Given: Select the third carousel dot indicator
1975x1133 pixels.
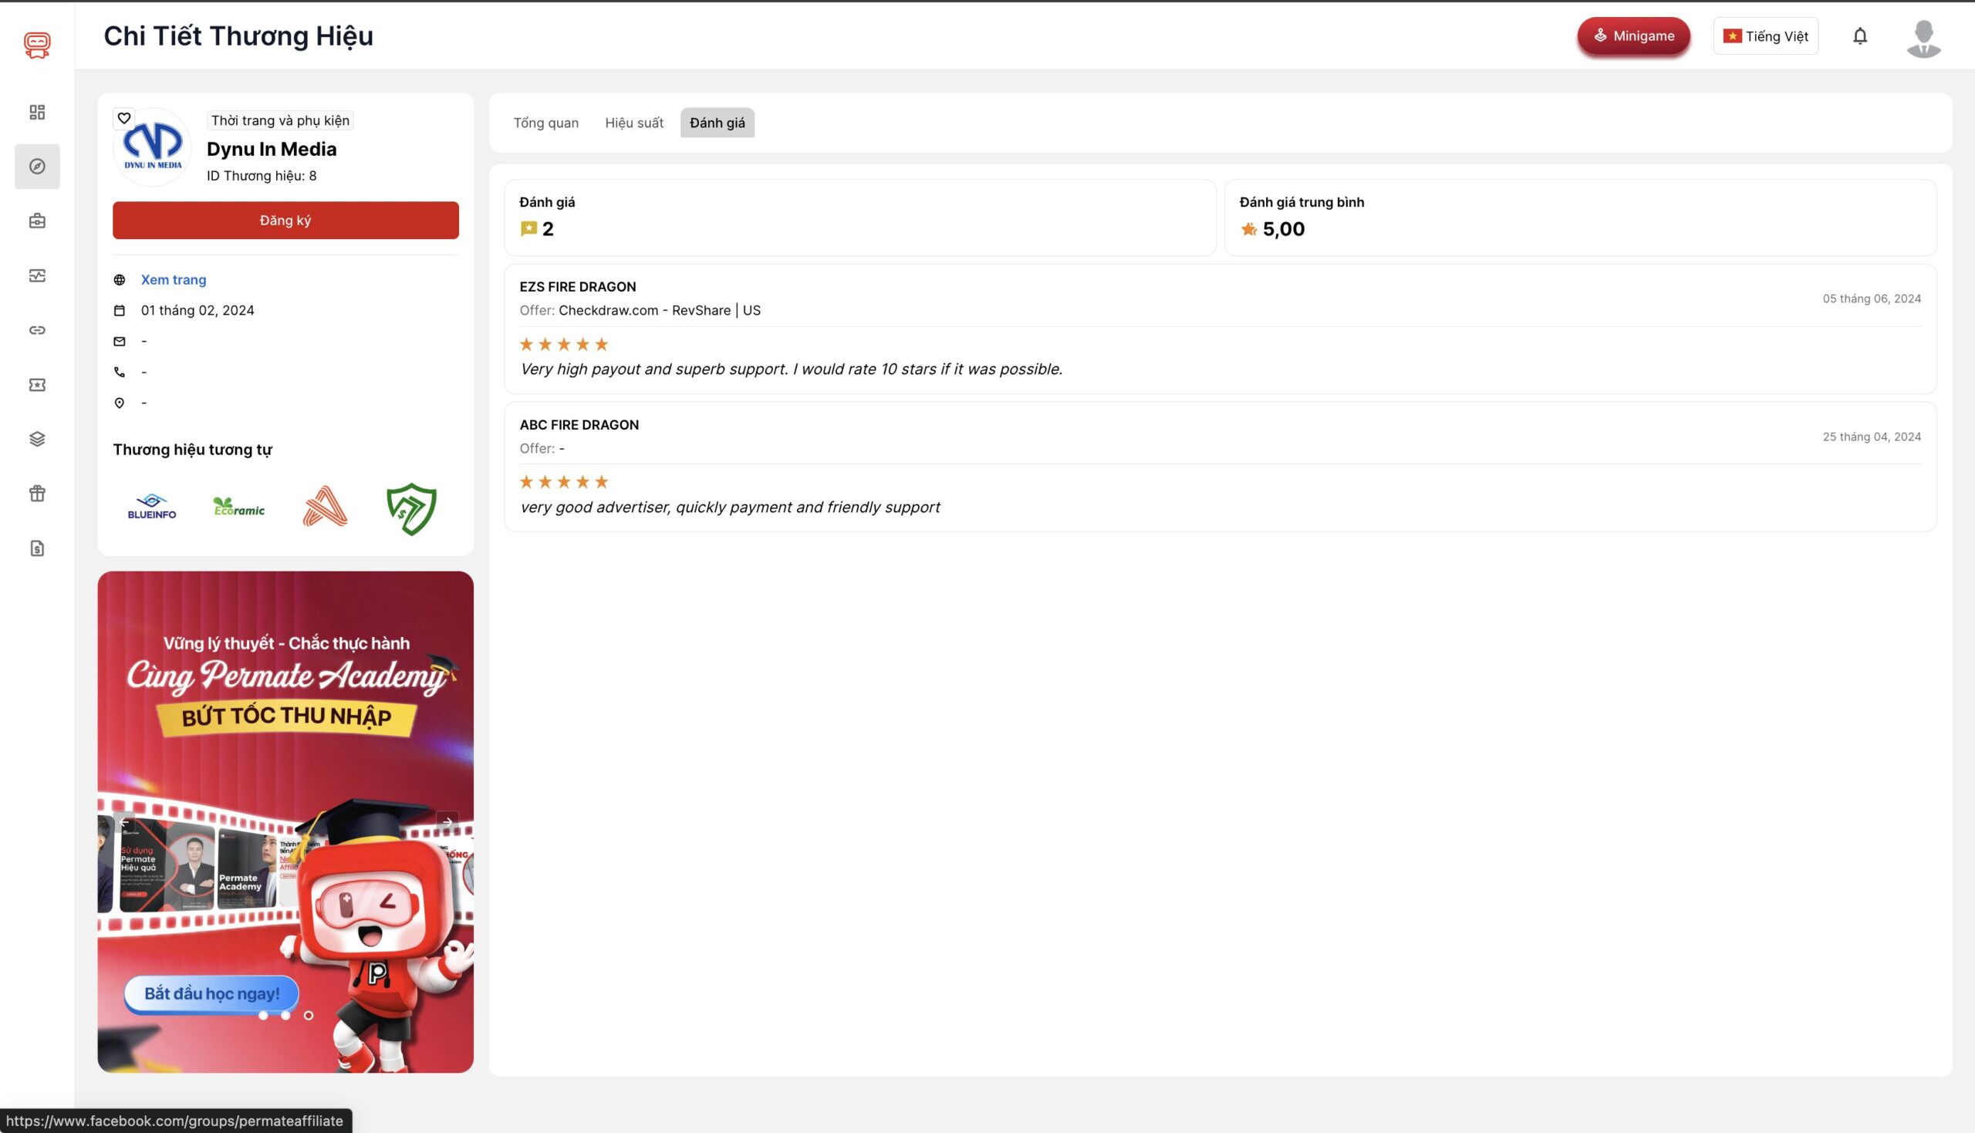Looking at the screenshot, I should [x=308, y=1015].
